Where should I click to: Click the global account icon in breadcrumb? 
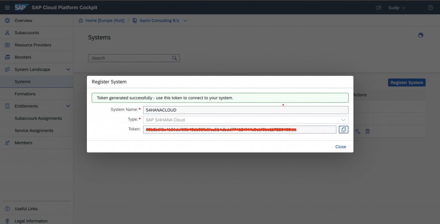coord(134,21)
